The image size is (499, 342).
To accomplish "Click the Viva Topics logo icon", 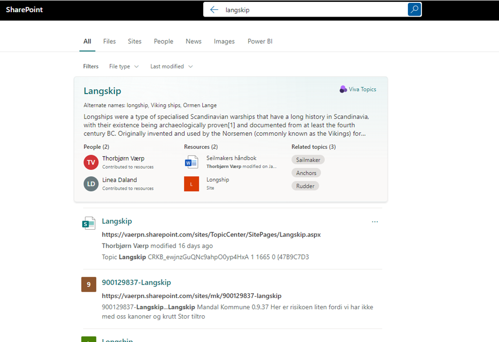I will click(x=344, y=89).
